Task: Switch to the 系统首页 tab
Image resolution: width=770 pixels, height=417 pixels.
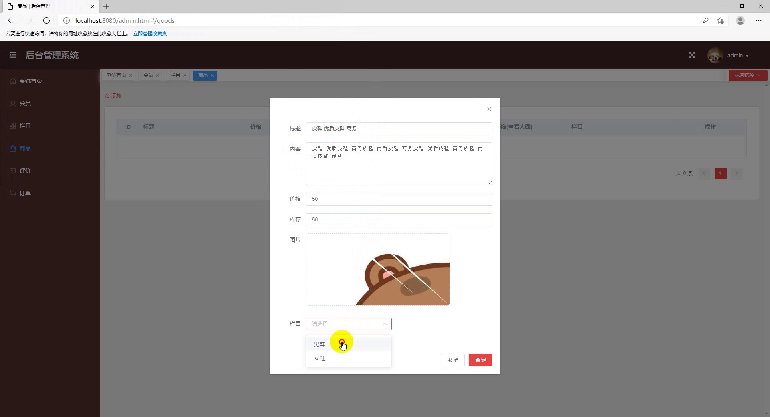Action: point(116,75)
